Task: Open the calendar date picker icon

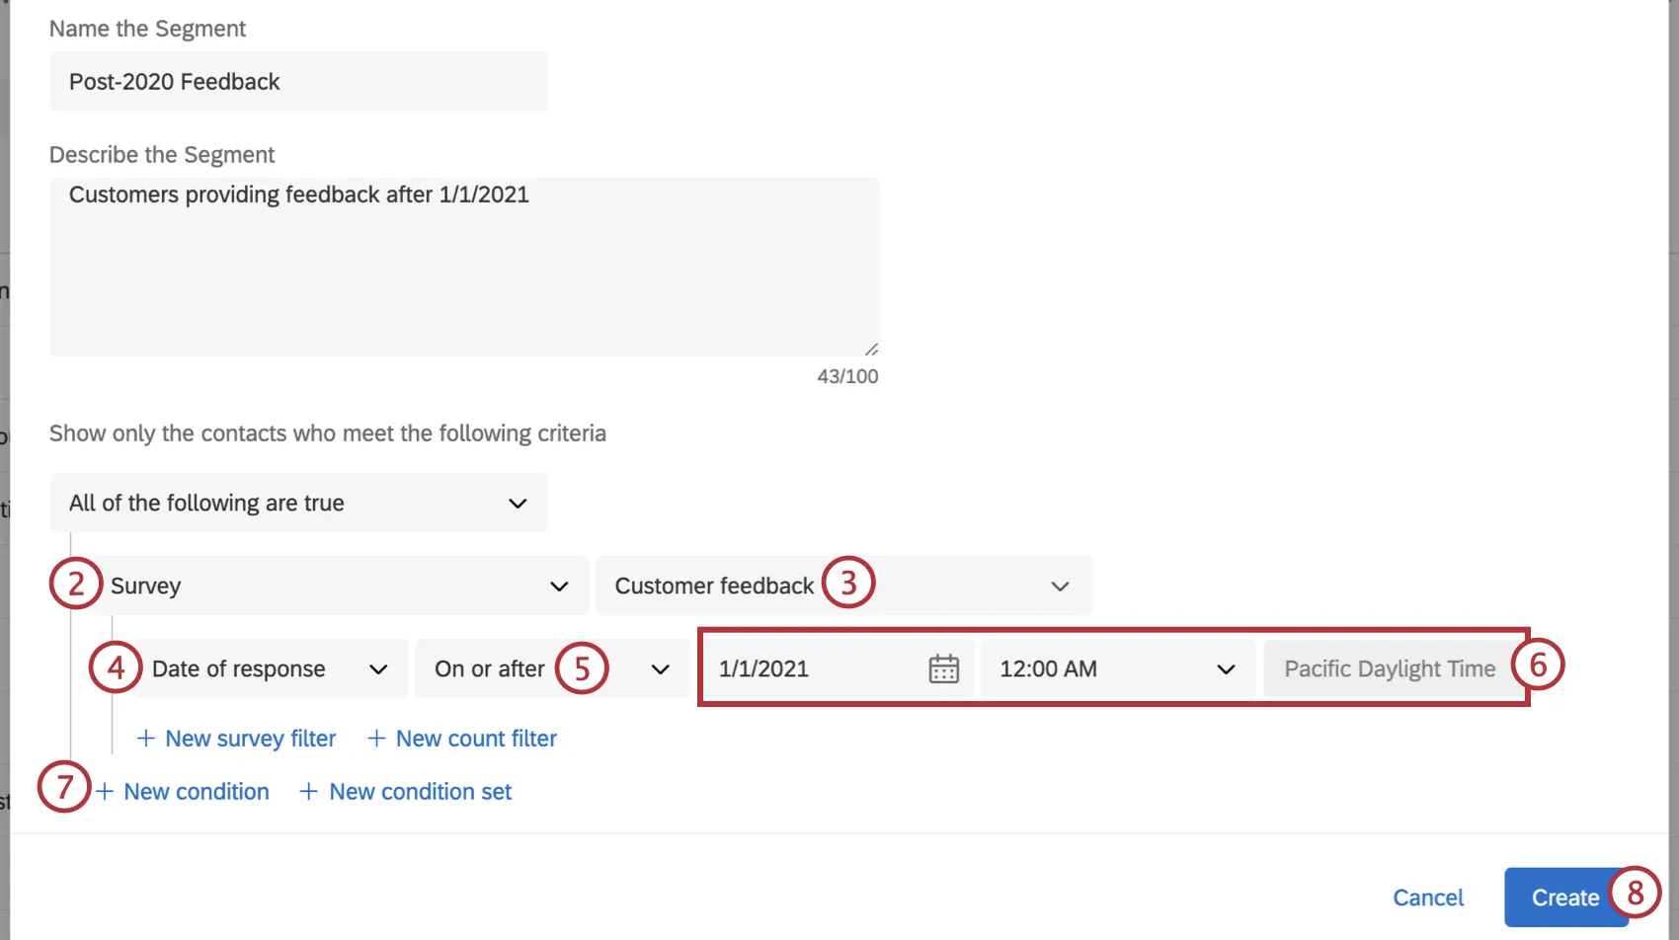Action: (x=944, y=668)
